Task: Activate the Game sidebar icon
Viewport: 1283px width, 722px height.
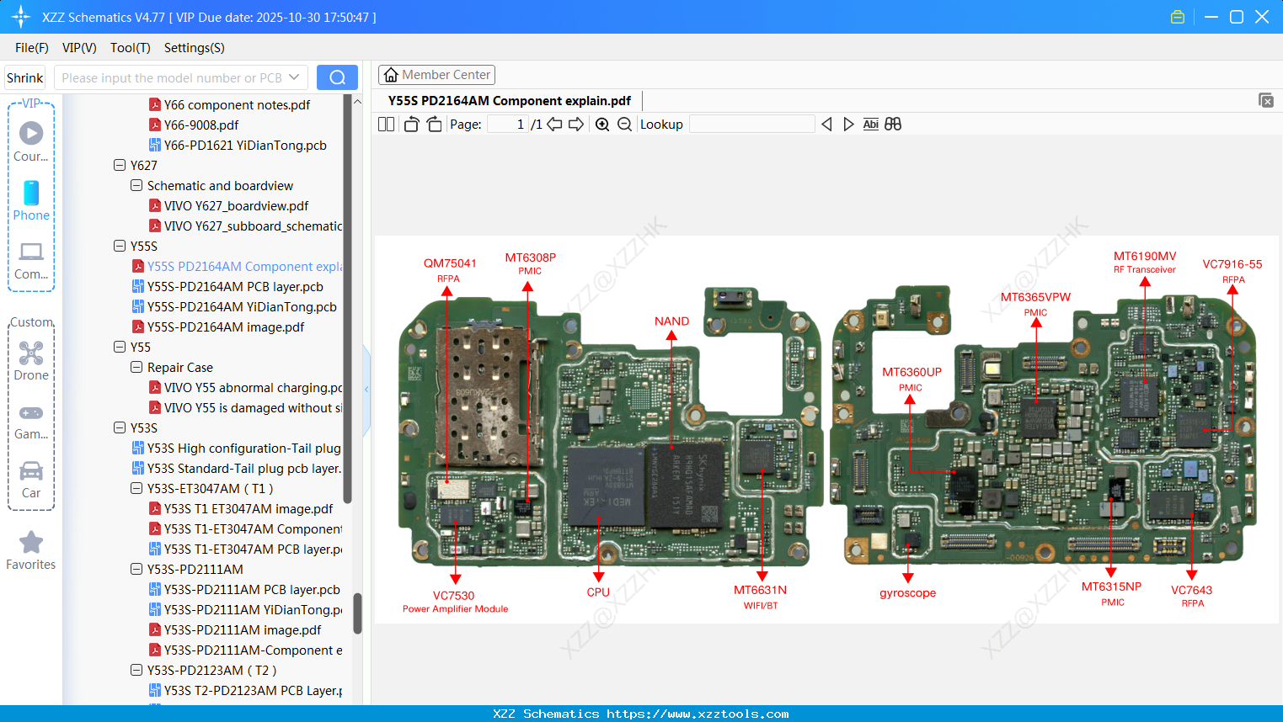Action: pyautogui.click(x=30, y=412)
